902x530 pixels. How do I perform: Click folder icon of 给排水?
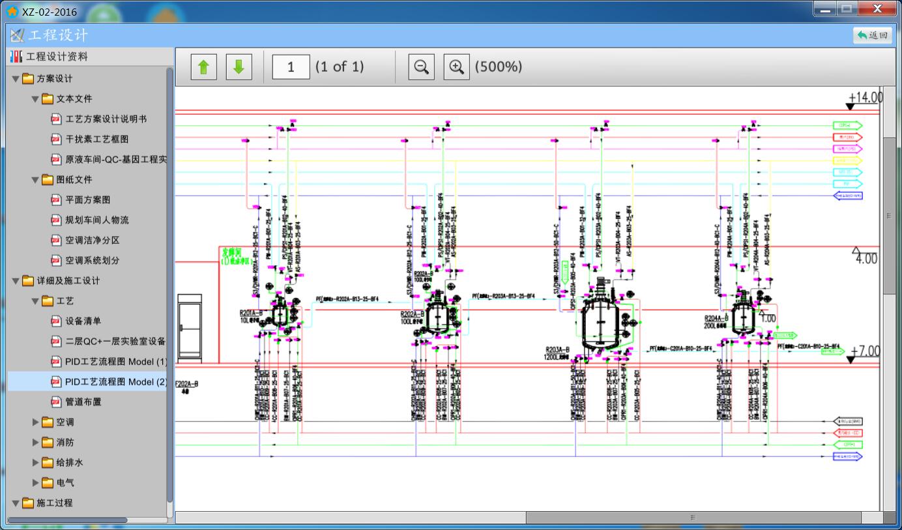coord(48,463)
